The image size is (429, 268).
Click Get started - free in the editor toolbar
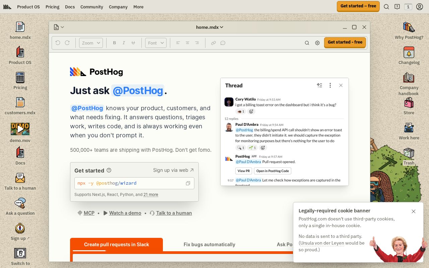coord(345,42)
